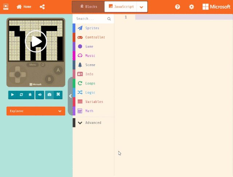Launch the simulator in full screen
This screenshot has height=177, width=233.
pyautogui.click(x=58, y=95)
